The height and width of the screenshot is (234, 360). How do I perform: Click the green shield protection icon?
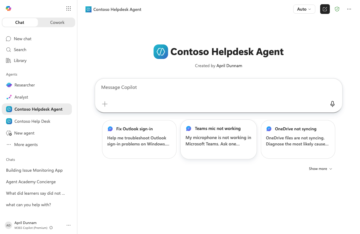click(x=337, y=9)
